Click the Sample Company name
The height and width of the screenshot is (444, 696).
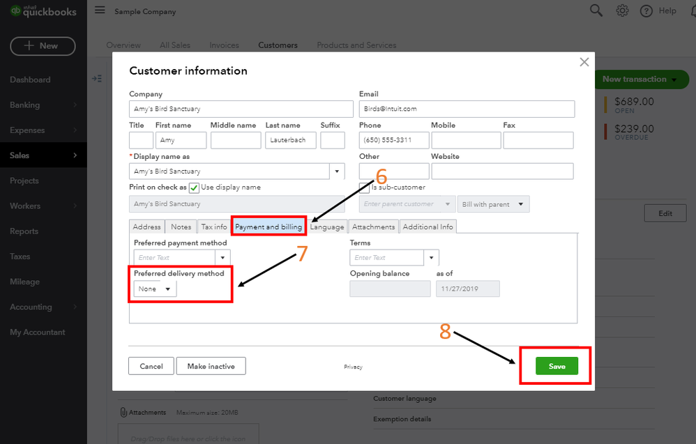(x=145, y=12)
